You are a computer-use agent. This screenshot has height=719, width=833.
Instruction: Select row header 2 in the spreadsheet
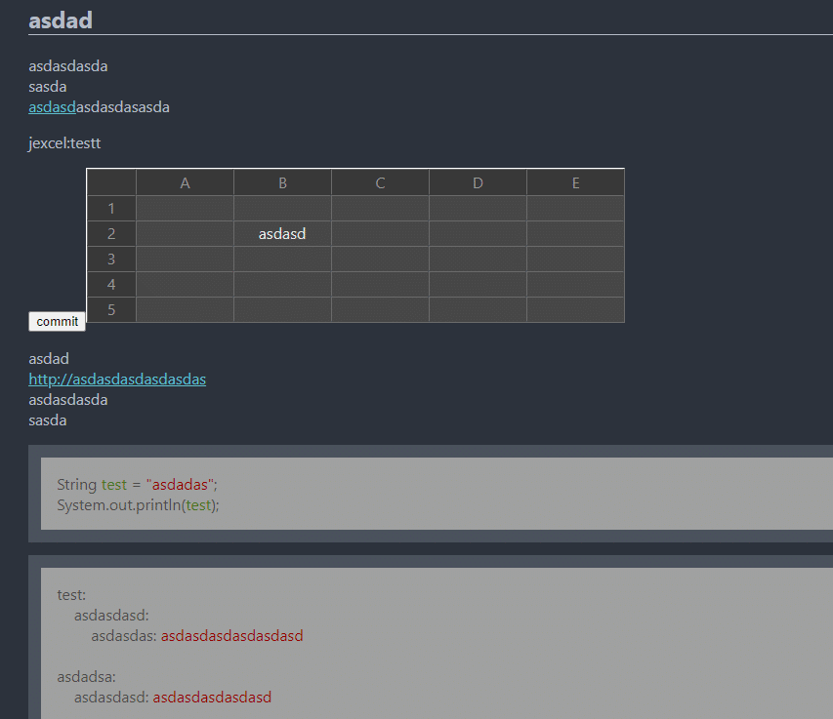(x=111, y=234)
